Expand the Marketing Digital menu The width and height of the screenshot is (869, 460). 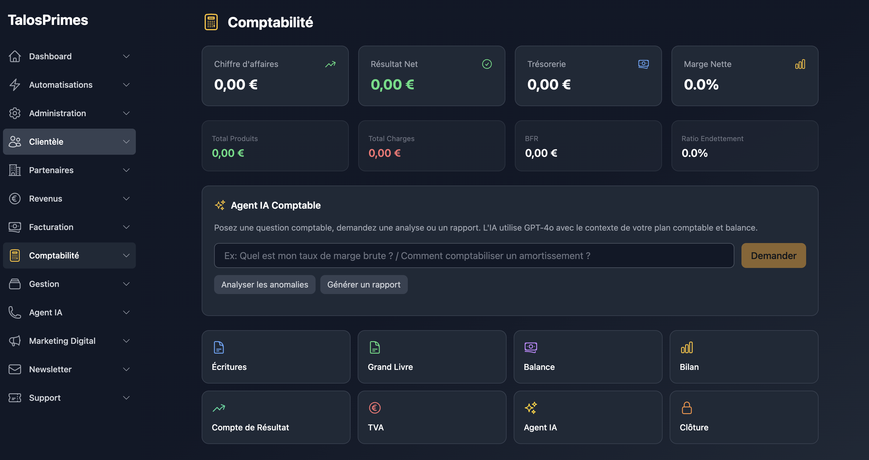127,341
